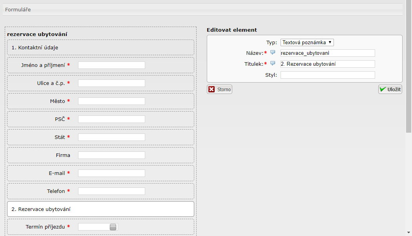The image size is (412, 236).
Task: Click the Jméno a příjmení input field
Action: (x=111, y=65)
